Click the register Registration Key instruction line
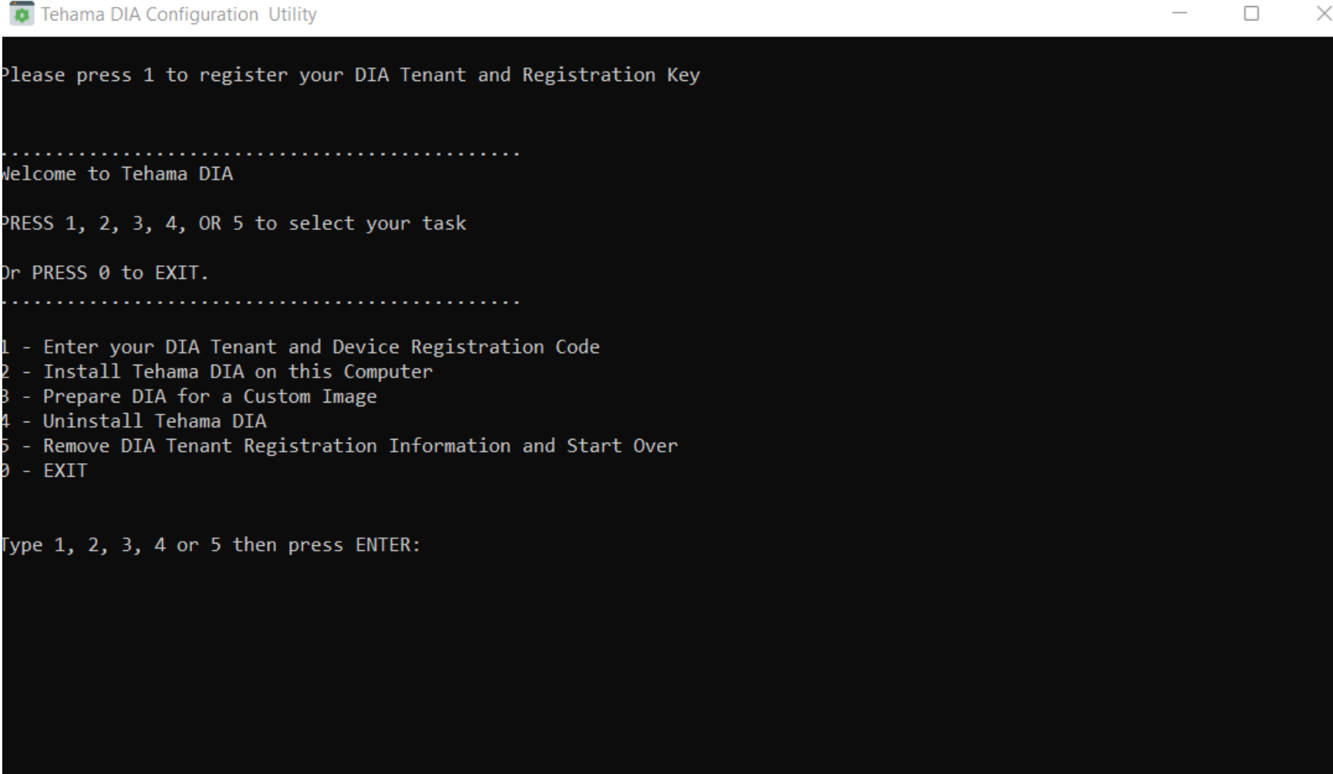1333x774 pixels. (x=351, y=74)
